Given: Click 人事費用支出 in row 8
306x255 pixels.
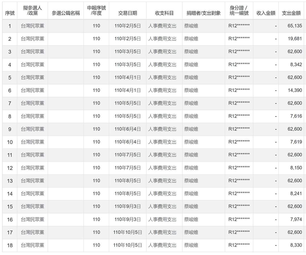Looking at the screenshot, I should click(162, 116).
